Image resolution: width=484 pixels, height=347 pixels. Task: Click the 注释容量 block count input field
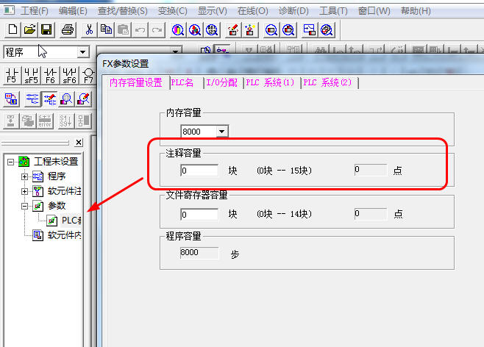click(199, 171)
